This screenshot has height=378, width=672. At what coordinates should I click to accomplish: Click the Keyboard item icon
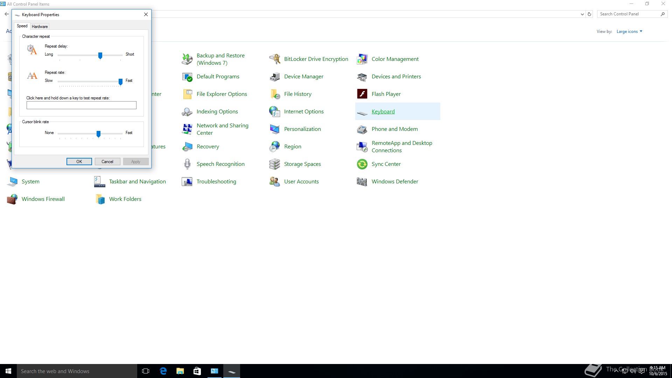(362, 113)
